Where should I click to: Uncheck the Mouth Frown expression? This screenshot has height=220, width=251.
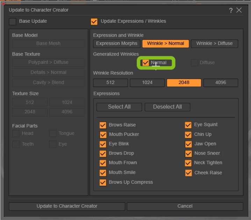[x=103, y=163]
